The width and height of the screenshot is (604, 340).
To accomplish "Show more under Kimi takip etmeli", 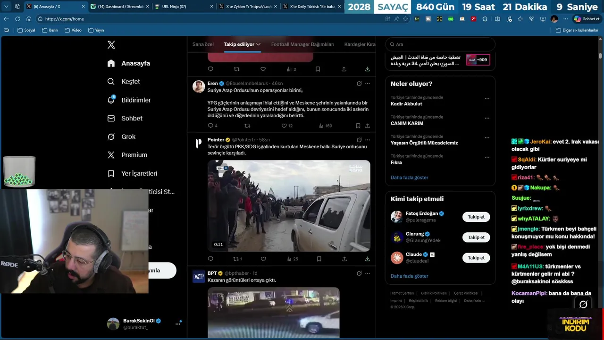I will 409,276.
